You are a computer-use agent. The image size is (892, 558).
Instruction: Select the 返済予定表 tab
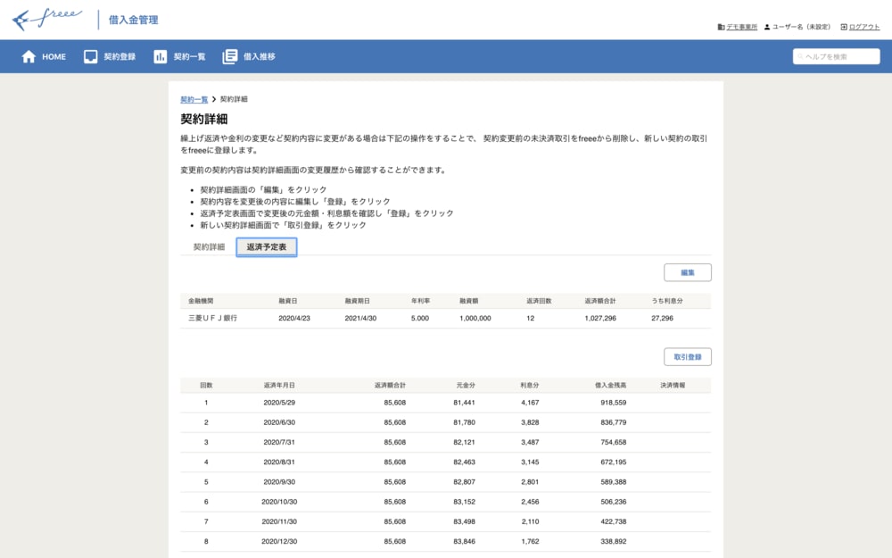click(266, 249)
